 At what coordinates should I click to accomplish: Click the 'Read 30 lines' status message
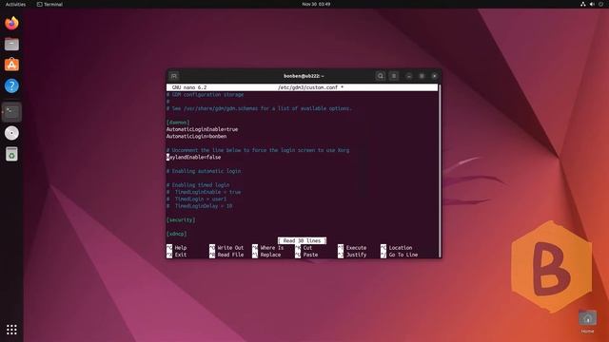tap(302, 240)
